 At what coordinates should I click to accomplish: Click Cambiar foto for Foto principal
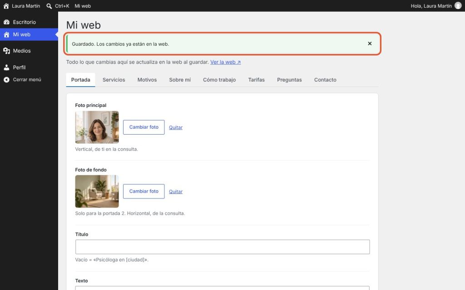tap(144, 127)
